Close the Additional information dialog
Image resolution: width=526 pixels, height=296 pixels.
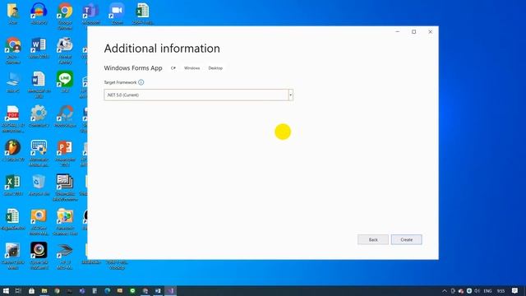pyautogui.click(x=430, y=32)
